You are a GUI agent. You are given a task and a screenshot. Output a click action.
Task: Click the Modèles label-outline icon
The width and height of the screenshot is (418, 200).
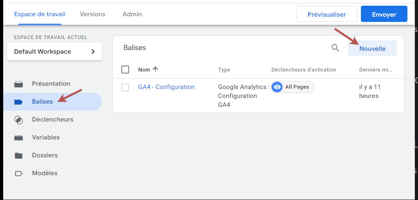tap(18, 174)
